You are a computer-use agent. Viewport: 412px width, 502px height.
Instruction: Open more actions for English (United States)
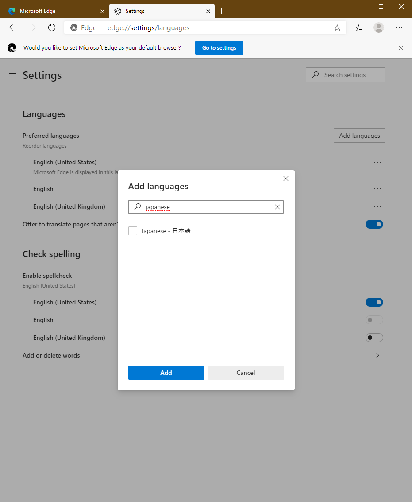(x=377, y=162)
